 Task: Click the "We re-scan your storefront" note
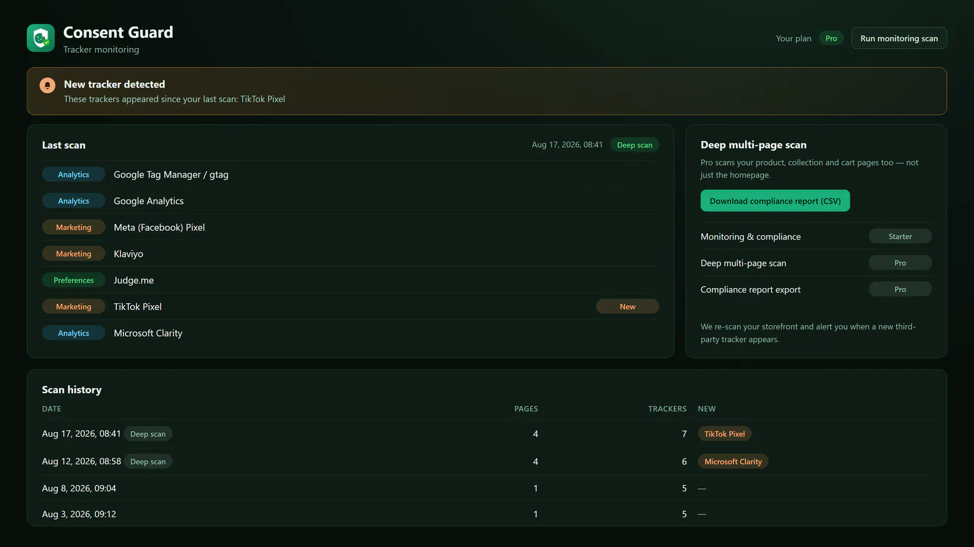pyautogui.click(x=808, y=333)
